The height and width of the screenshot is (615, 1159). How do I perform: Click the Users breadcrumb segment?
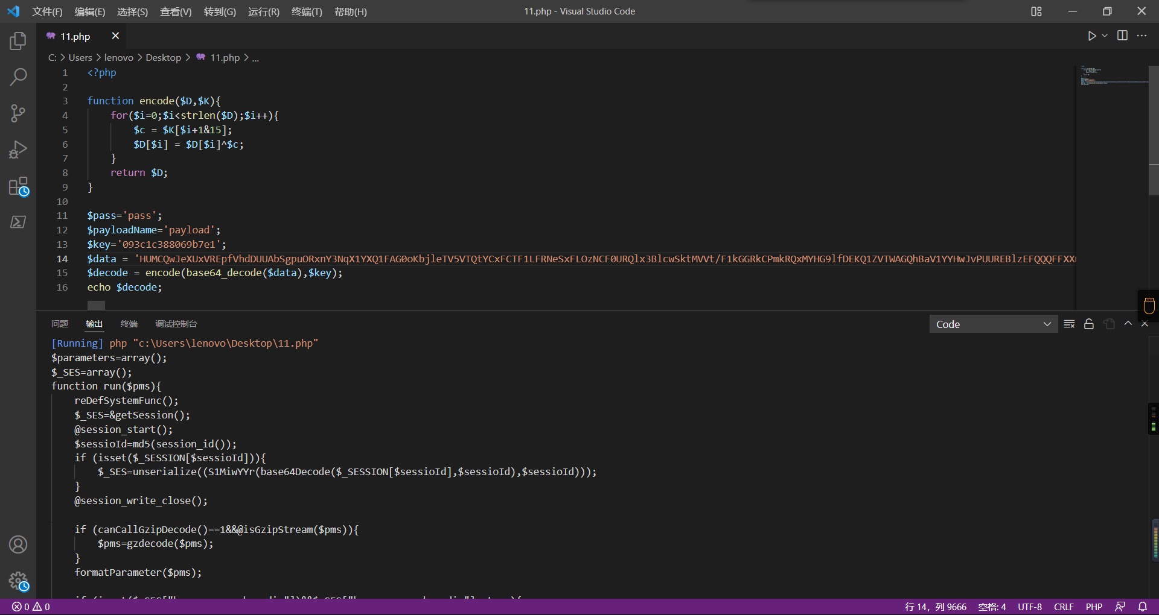pyautogui.click(x=80, y=58)
